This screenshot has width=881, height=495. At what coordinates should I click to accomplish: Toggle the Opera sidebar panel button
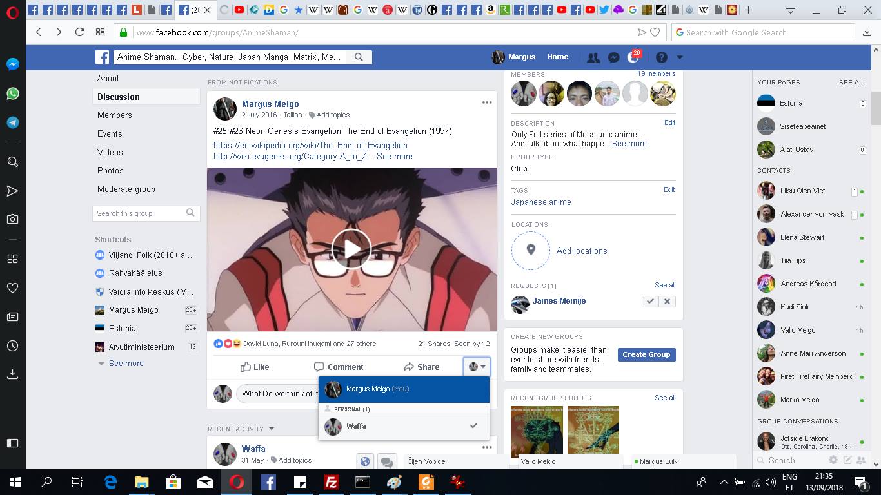(x=12, y=443)
